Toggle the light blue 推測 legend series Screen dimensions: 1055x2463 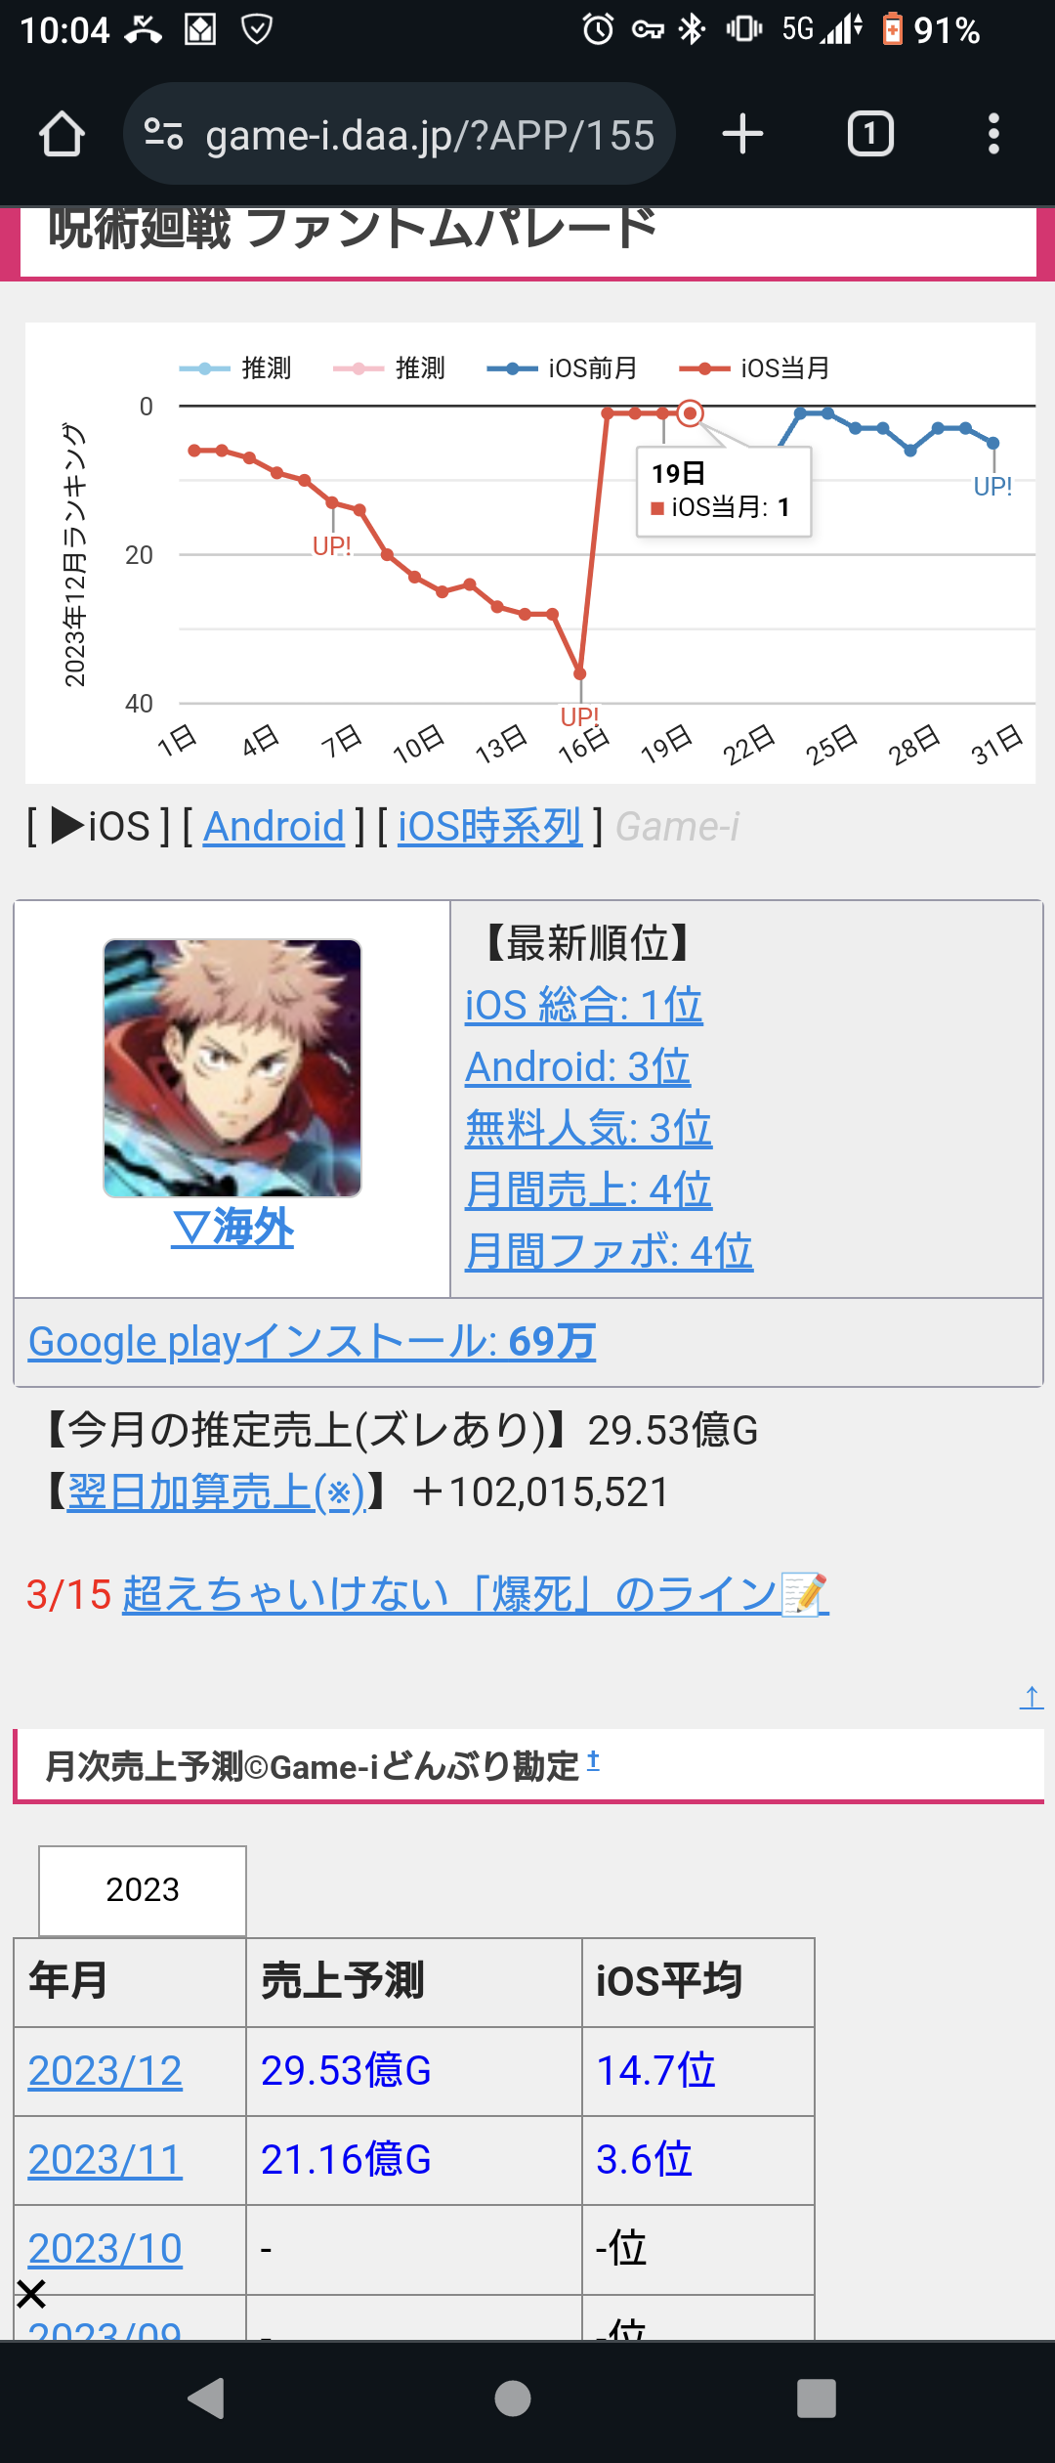pos(235,368)
